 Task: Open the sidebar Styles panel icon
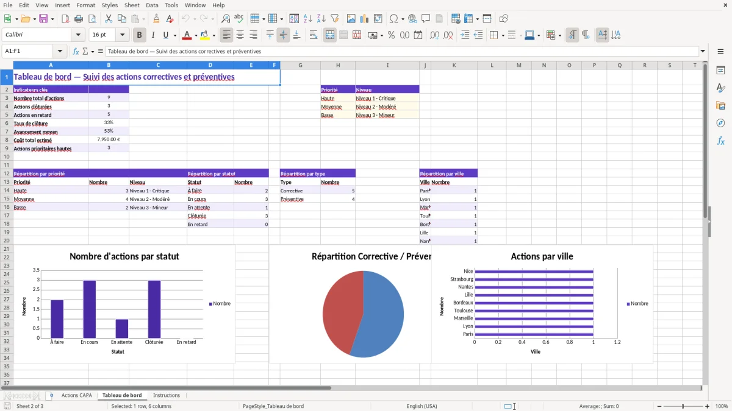coord(720,88)
